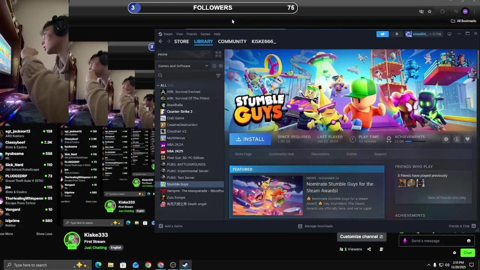Click Steam's blue megaphone announcements button
The image size is (480, 270).
tap(382, 34)
